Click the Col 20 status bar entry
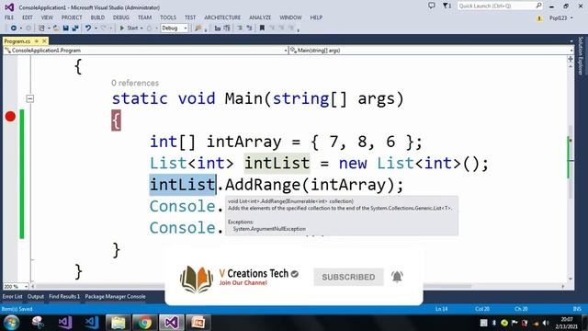The width and height of the screenshot is (588, 331). point(481,309)
